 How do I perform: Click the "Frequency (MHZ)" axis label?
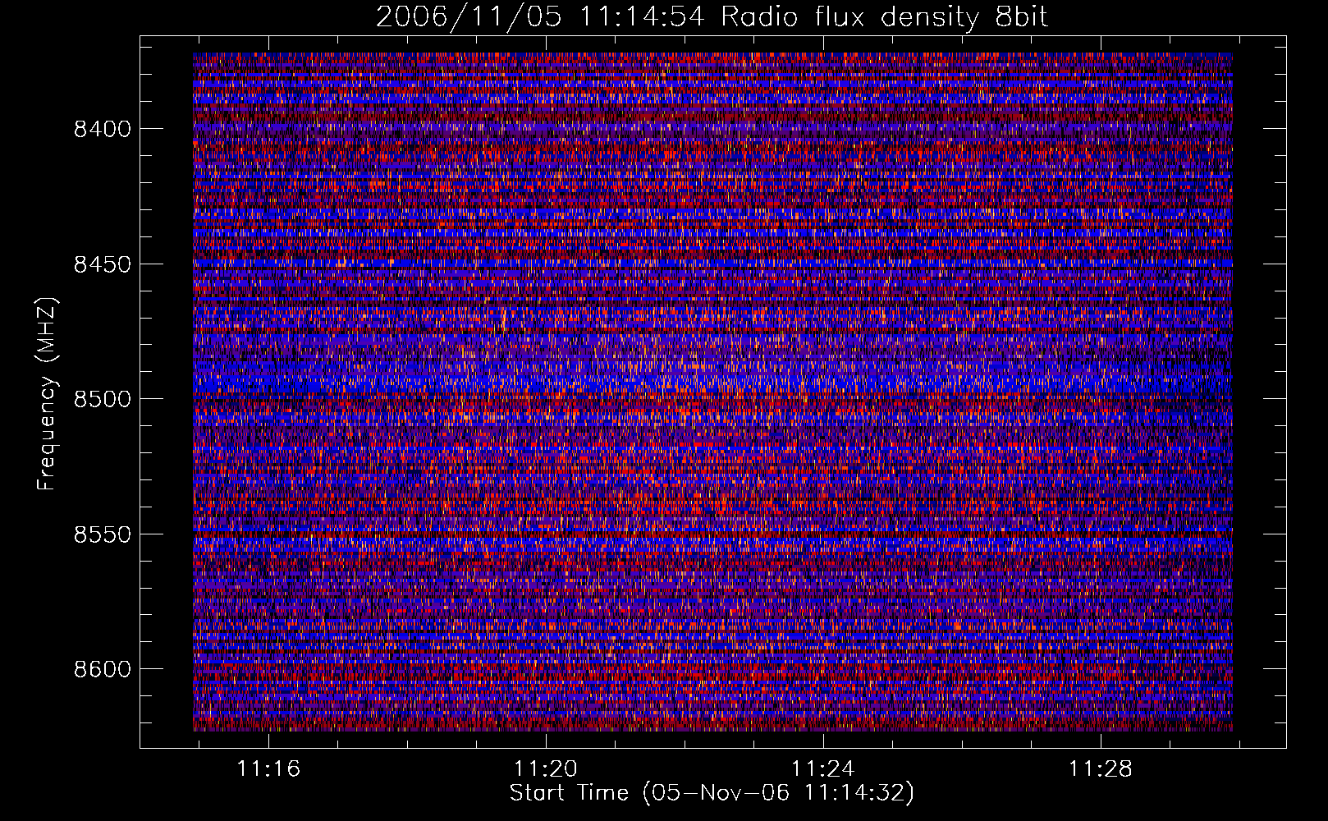pyautogui.click(x=48, y=394)
